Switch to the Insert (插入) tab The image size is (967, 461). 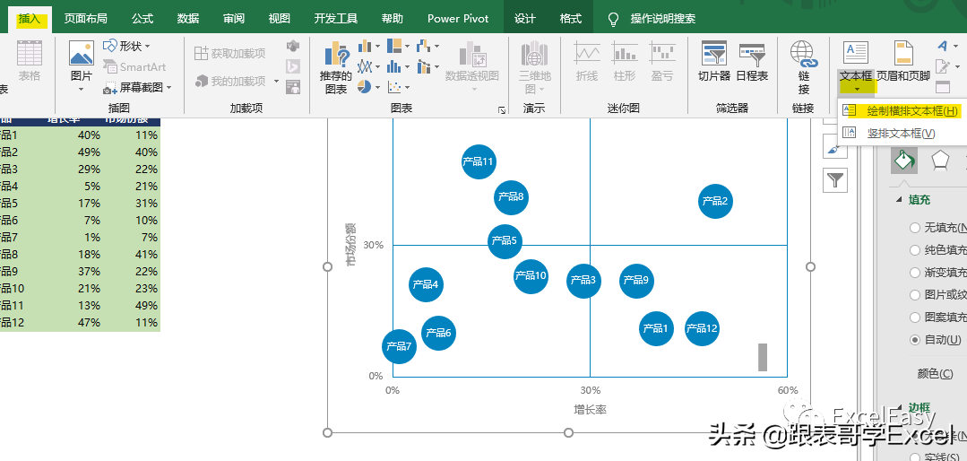(x=30, y=19)
